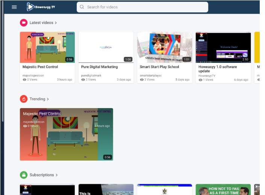This screenshot has width=265, height=195.
Task: Click the Latest videos camera icon
Action: (x=24, y=23)
